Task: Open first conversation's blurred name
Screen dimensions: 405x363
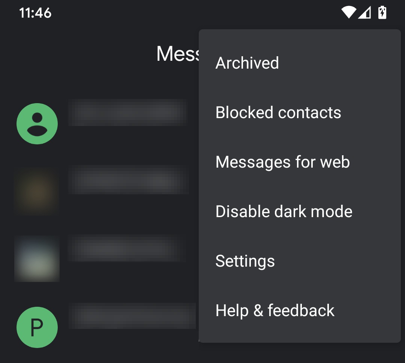Action: [127, 112]
